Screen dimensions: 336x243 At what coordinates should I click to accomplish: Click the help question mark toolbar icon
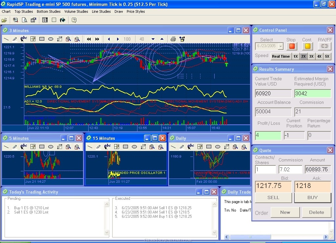point(74,20)
